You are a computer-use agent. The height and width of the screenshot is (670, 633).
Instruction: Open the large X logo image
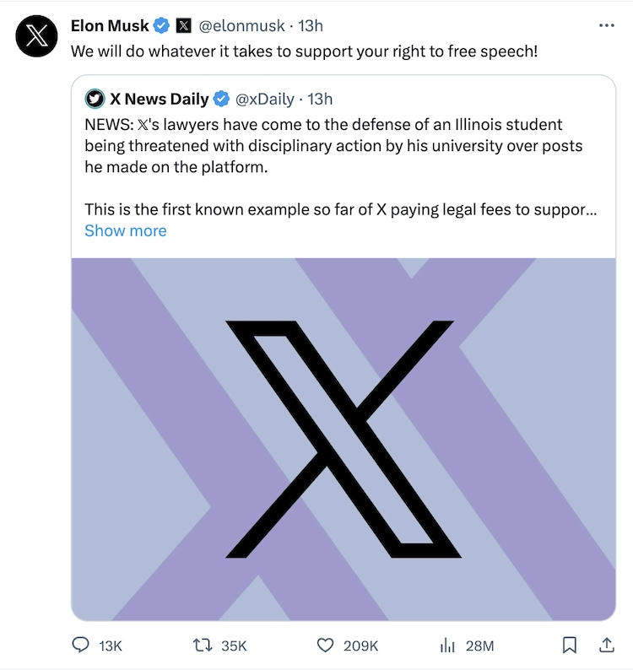coord(344,439)
